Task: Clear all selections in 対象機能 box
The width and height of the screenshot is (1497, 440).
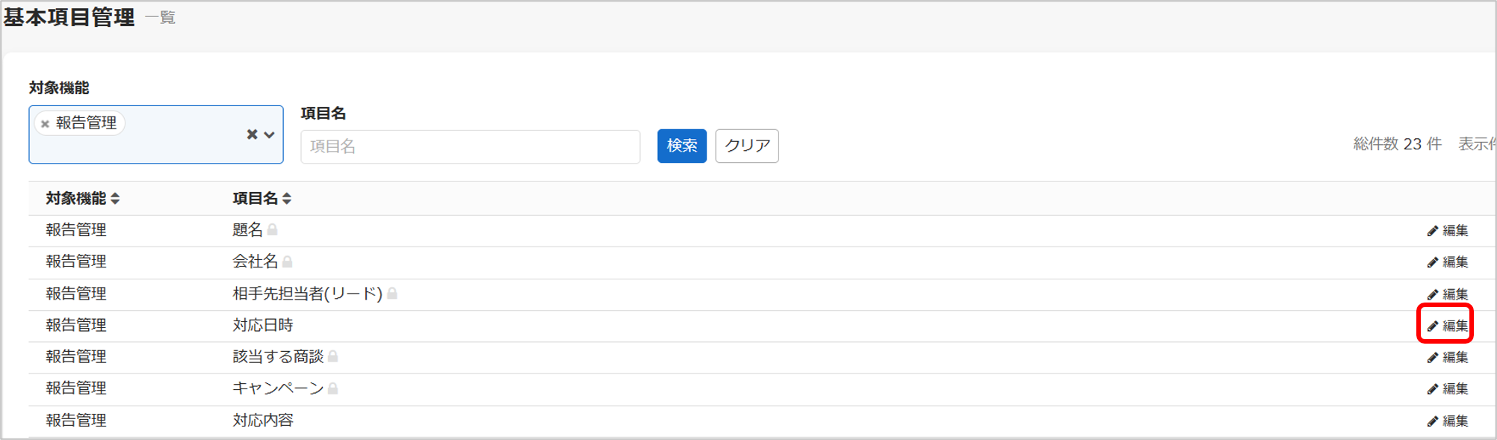Action: 252,134
